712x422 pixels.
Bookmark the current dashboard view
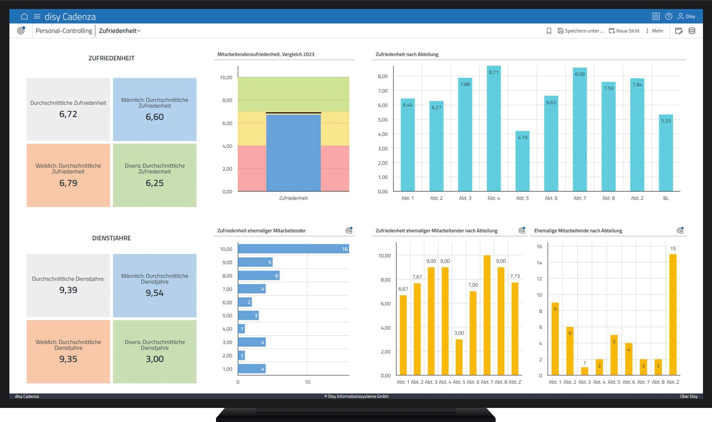click(549, 31)
